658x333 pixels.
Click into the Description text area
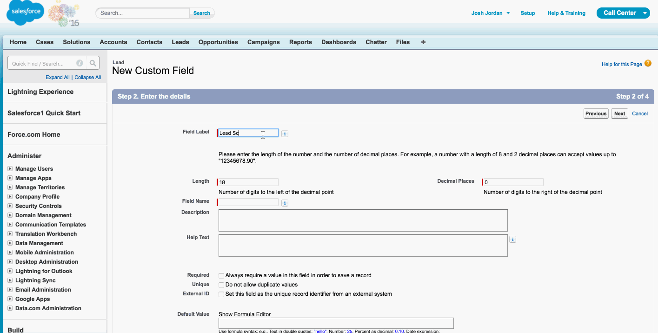[363, 220]
